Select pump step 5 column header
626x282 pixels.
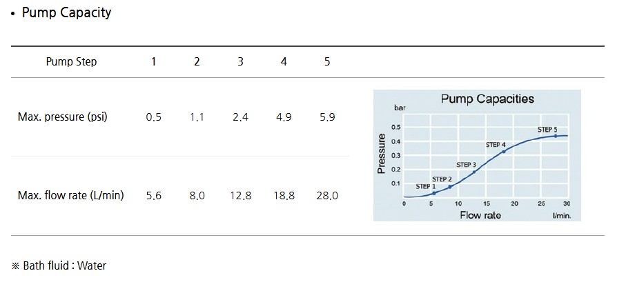click(327, 62)
